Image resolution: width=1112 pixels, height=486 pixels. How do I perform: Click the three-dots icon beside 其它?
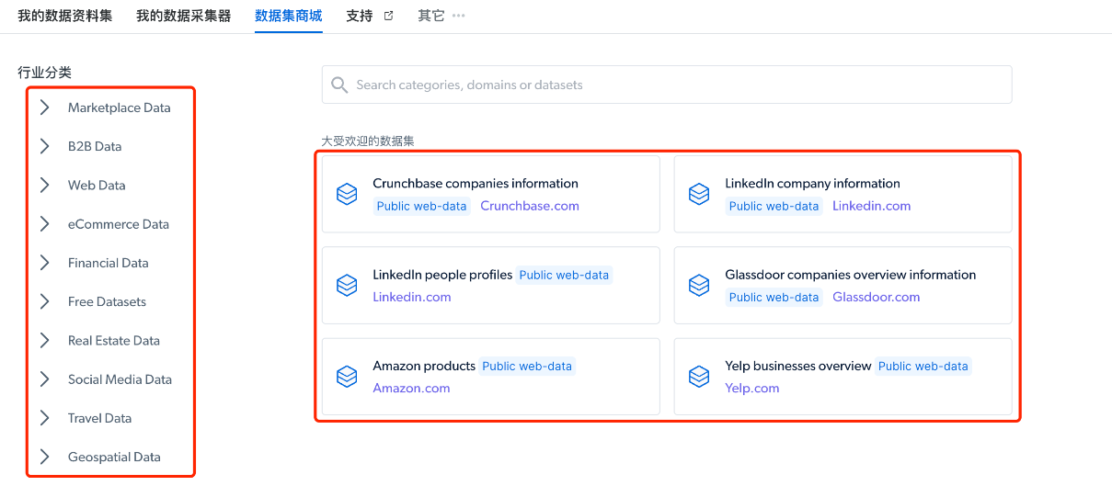pos(459,16)
